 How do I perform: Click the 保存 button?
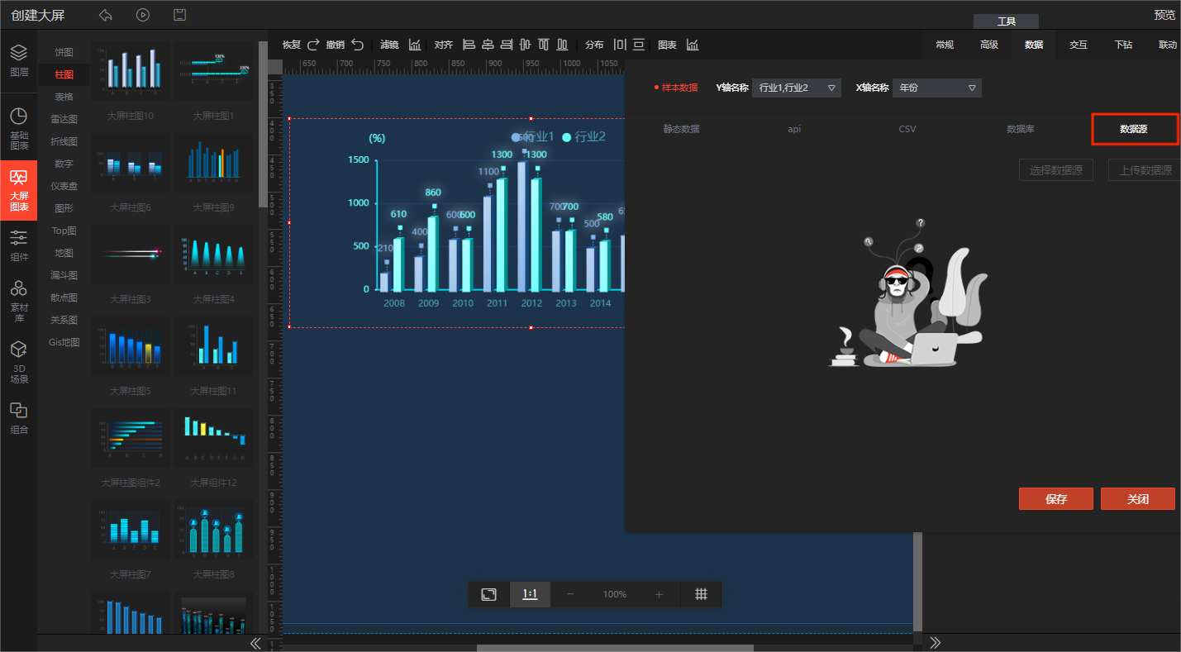[x=1055, y=499]
